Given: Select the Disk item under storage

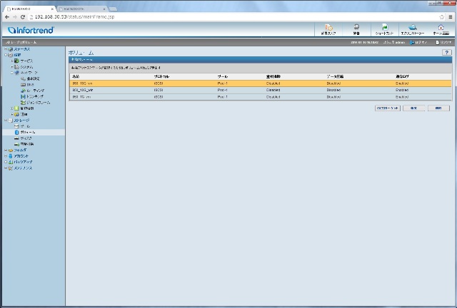Looking at the screenshot, I should click(x=26, y=138).
